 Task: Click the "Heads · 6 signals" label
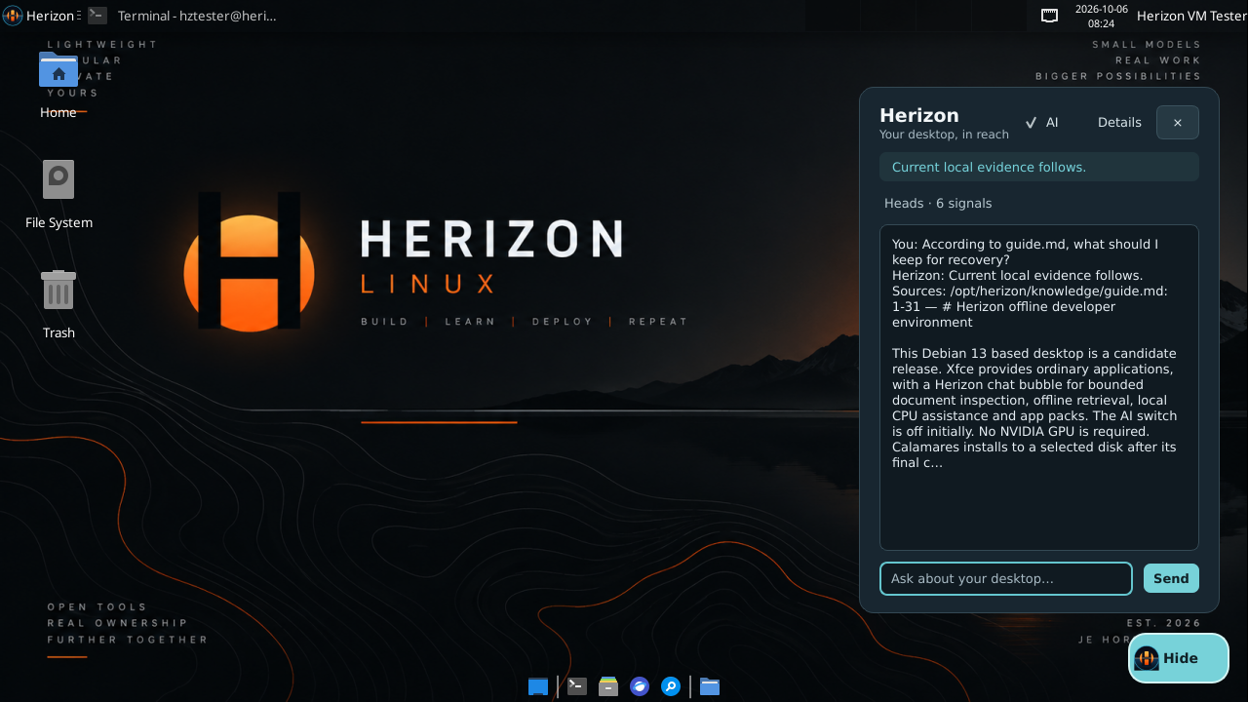(x=938, y=204)
